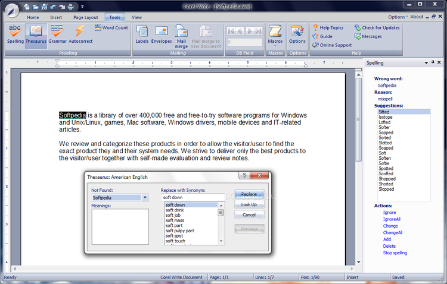This screenshot has height=284, width=447.
Task: Open the Options wrench tool in ribbon
Action: point(297,34)
